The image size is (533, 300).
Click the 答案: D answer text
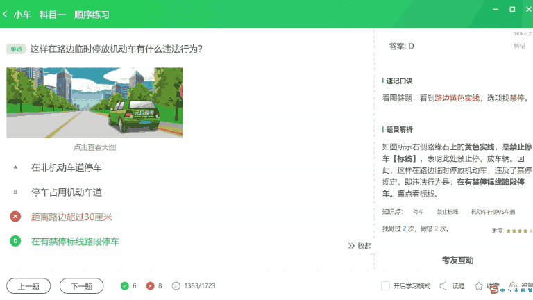coord(401,46)
